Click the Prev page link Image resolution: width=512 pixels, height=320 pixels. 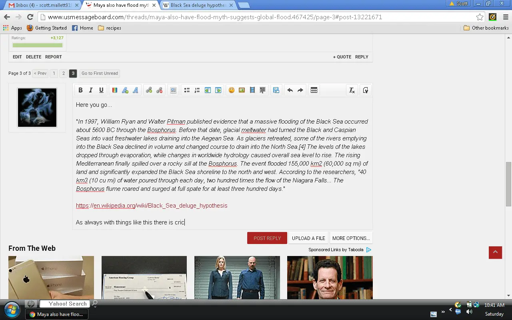click(x=40, y=74)
